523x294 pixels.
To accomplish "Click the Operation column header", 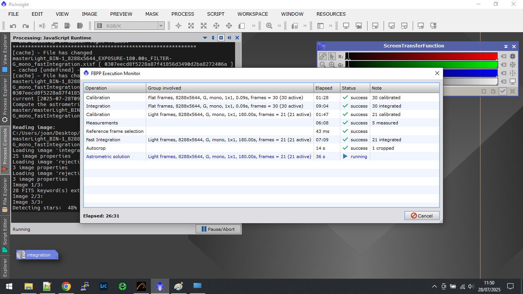I will (115, 88).
